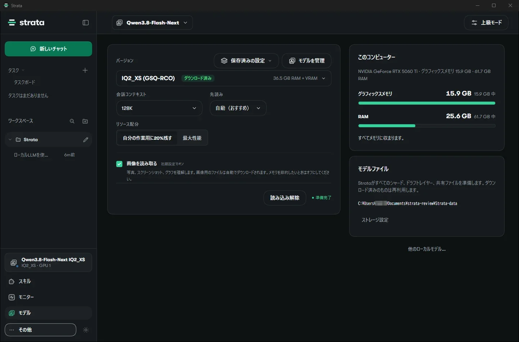Expand the タスク section chevron
The image size is (519, 342).
(x=23, y=70)
